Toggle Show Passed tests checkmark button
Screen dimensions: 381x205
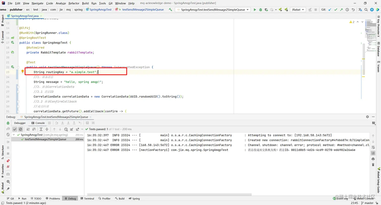(15, 129)
